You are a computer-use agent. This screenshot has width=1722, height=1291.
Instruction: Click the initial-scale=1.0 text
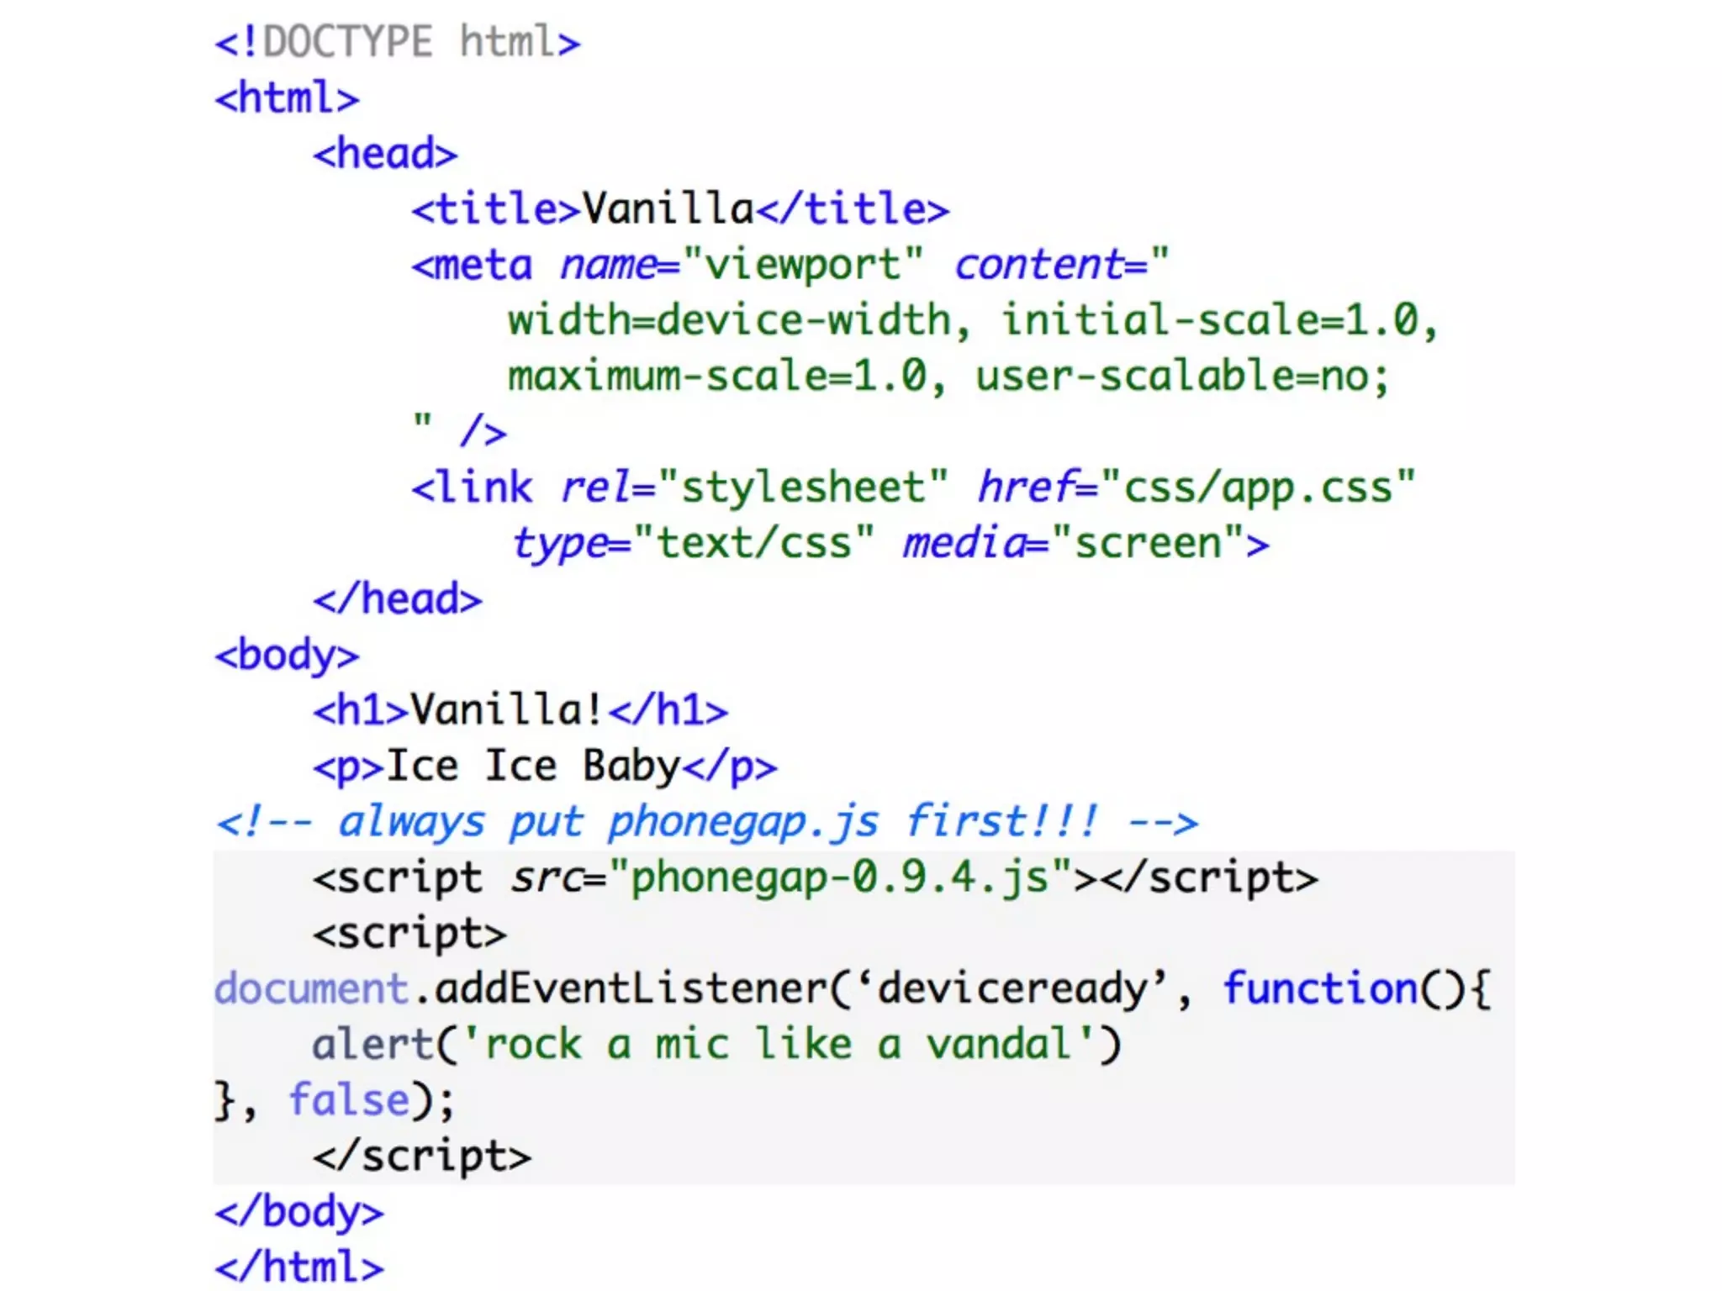[x=1209, y=320]
